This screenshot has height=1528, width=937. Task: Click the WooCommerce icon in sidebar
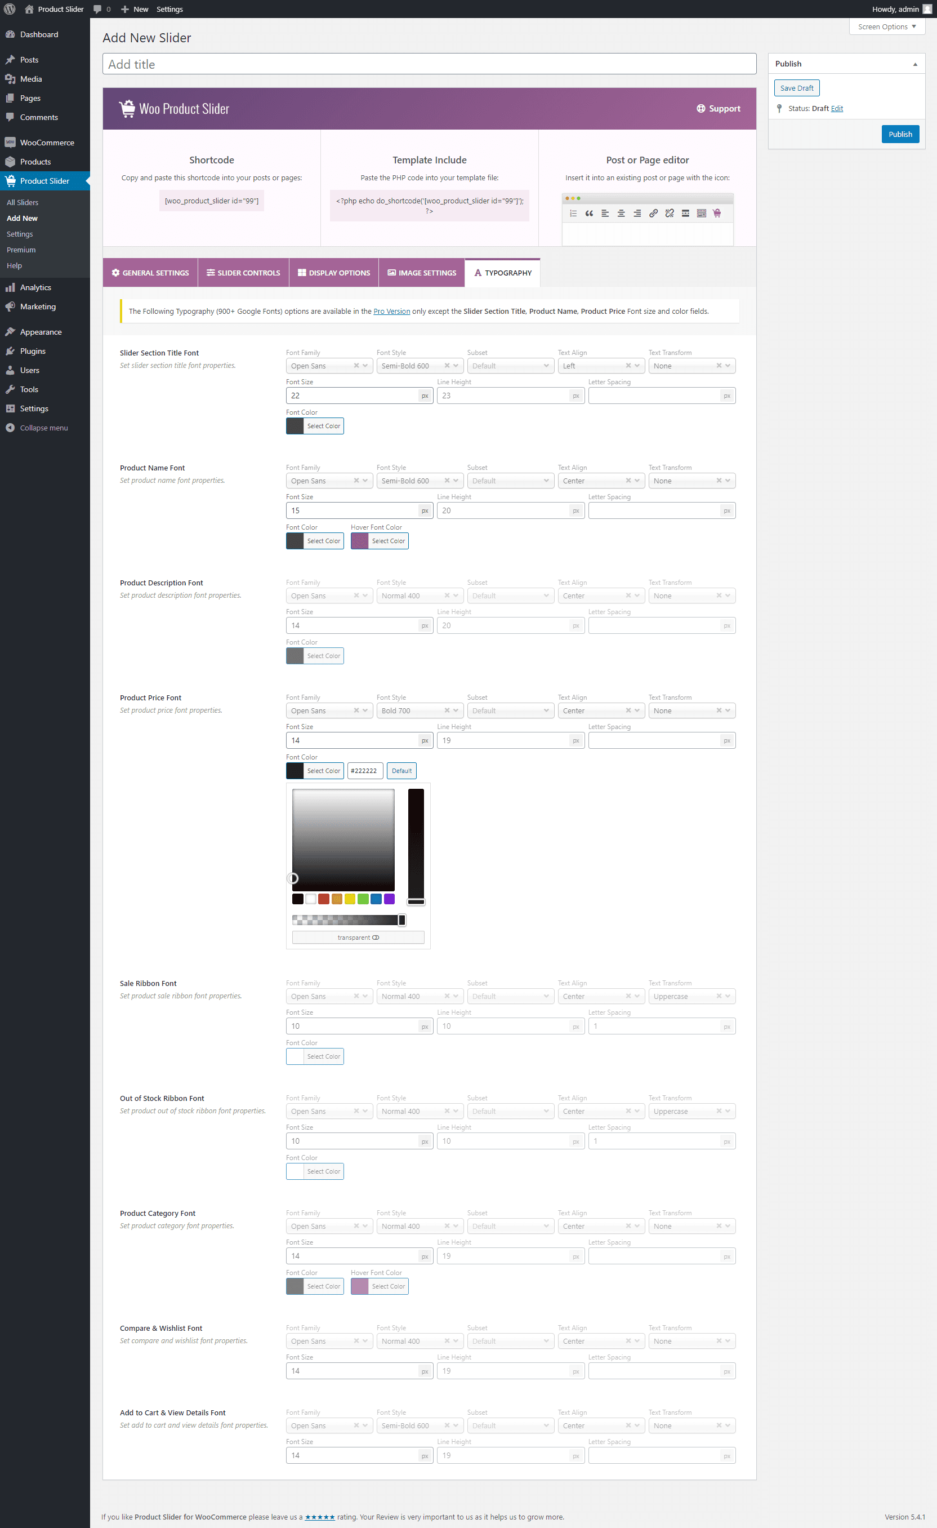pyautogui.click(x=10, y=142)
